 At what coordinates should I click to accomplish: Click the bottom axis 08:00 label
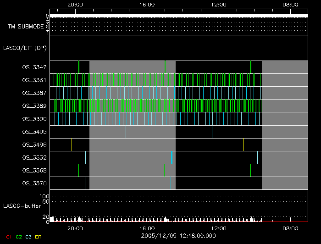pos(290,228)
